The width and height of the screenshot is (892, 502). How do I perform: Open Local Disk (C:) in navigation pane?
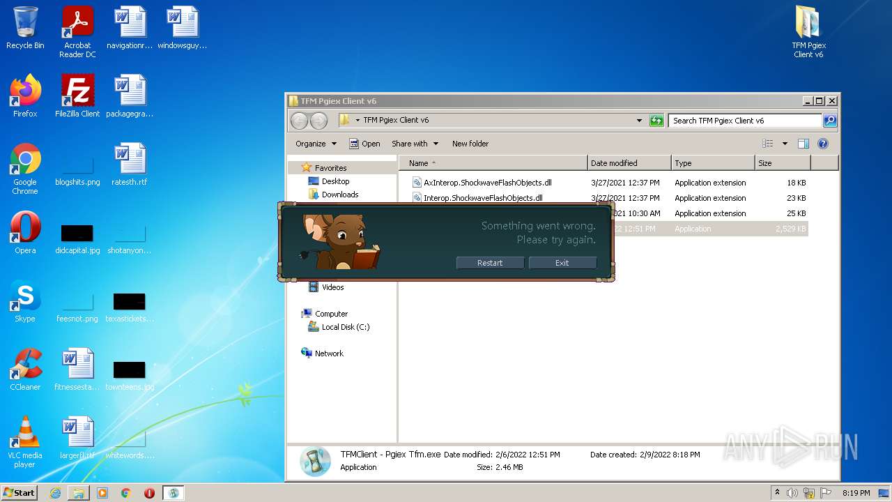[345, 327]
